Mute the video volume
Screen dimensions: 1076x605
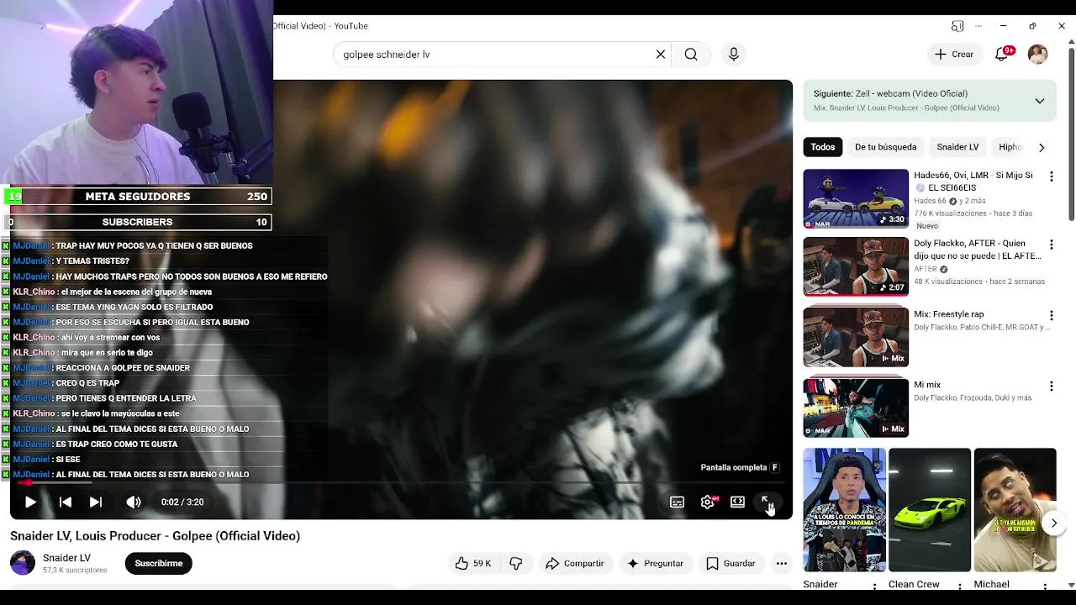click(x=134, y=502)
